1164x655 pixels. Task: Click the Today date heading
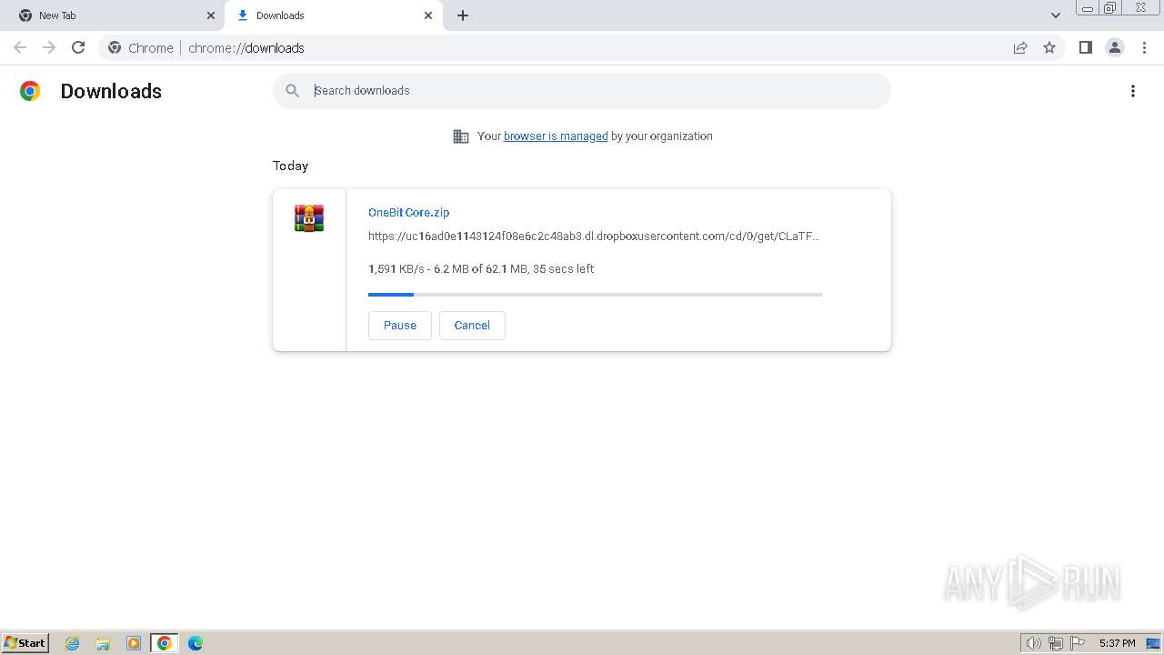pos(290,166)
